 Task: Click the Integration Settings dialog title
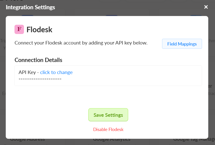coord(30,7)
